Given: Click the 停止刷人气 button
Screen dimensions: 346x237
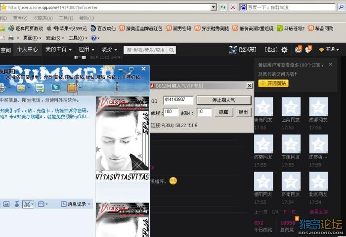Looking at the screenshot, I should click(x=224, y=100).
